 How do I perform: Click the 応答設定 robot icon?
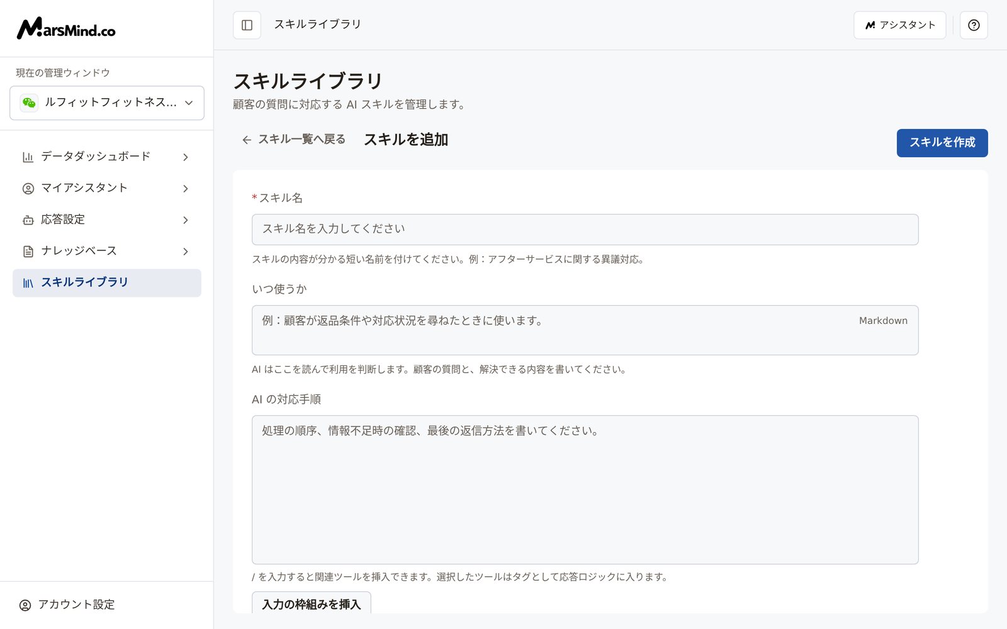pyautogui.click(x=28, y=220)
